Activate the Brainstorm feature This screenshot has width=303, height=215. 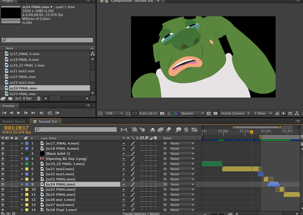pyautogui.click(x=179, y=129)
